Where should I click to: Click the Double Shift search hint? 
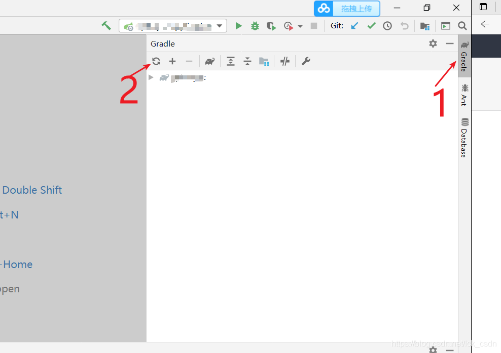tap(32, 190)
